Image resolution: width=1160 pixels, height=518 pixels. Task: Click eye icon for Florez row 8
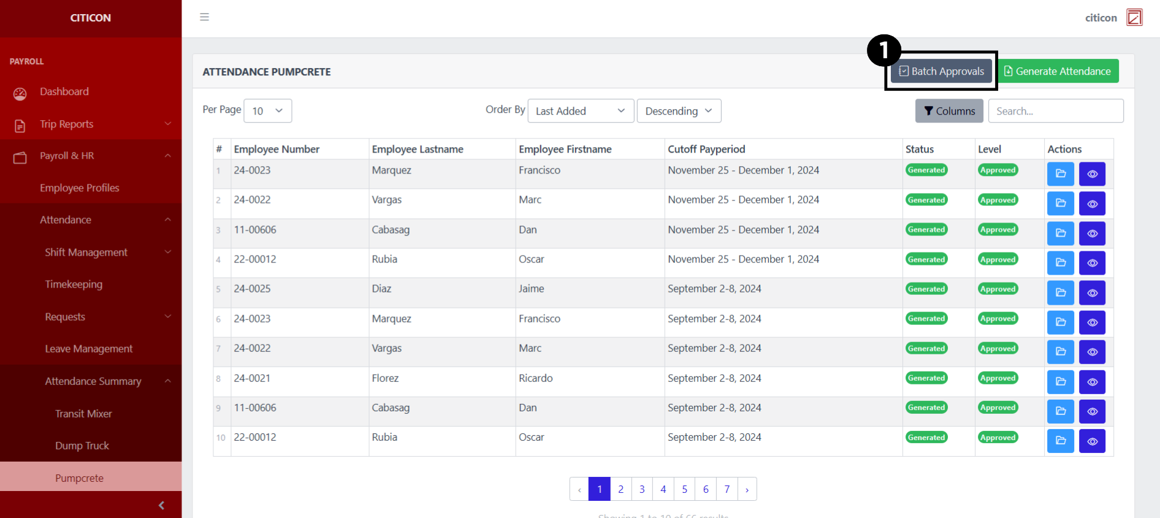1092,381
